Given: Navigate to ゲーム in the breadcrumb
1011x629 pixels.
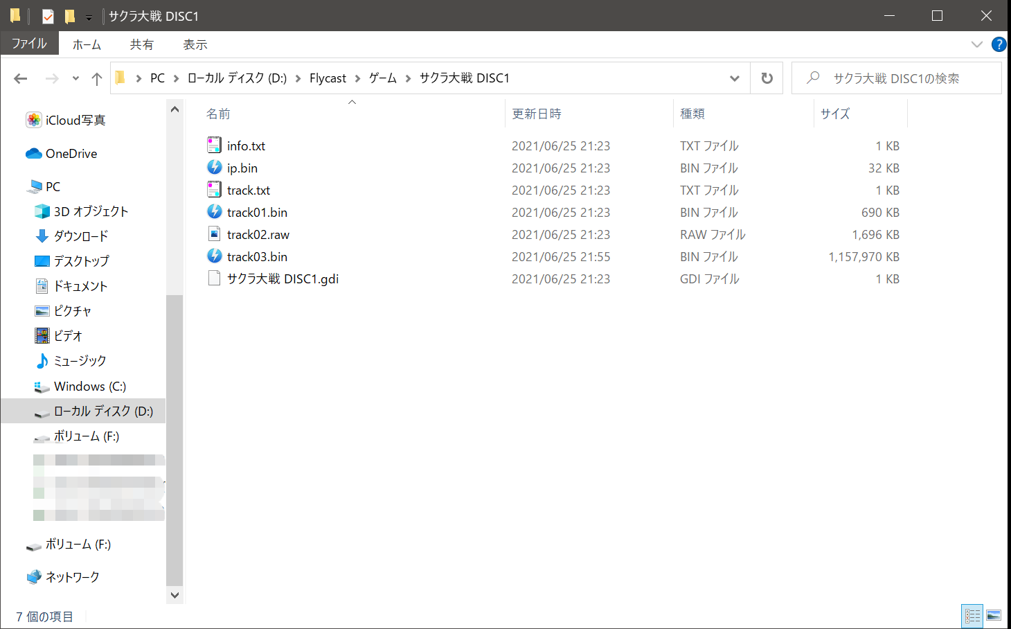Looking at the screenshot, I should 382,78.
